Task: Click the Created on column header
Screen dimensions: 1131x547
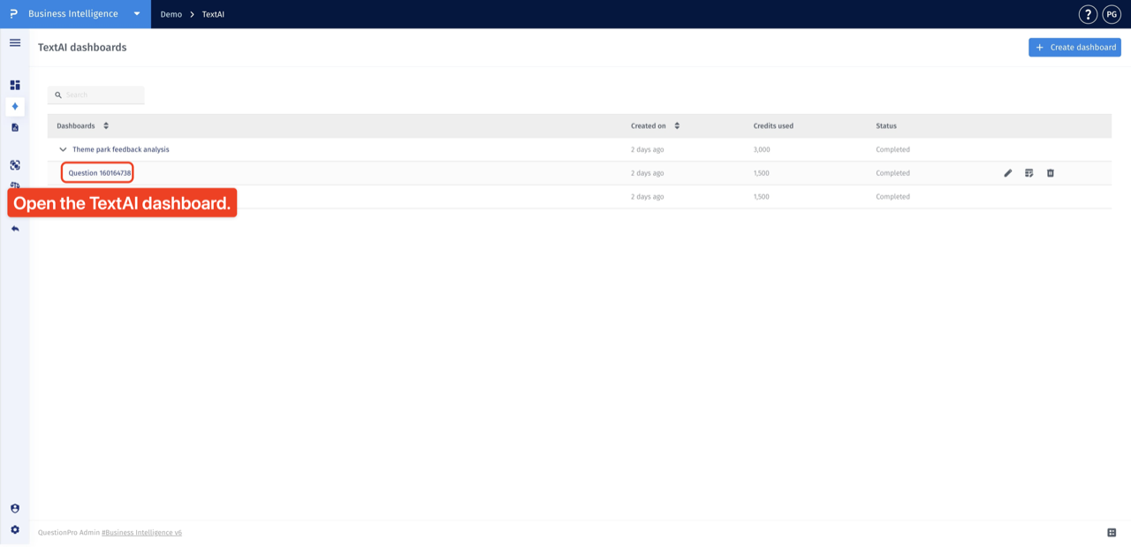Action: (x=649, y=126)
